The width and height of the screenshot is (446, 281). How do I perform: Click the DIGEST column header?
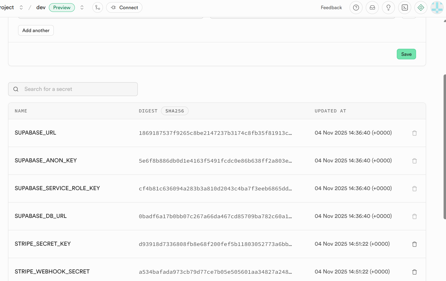coord(148,111)
